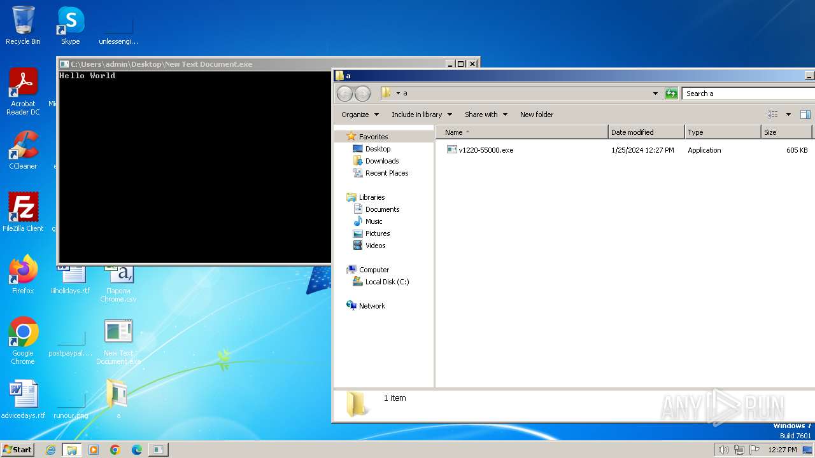Open the address bar folder path arrow

399,94
